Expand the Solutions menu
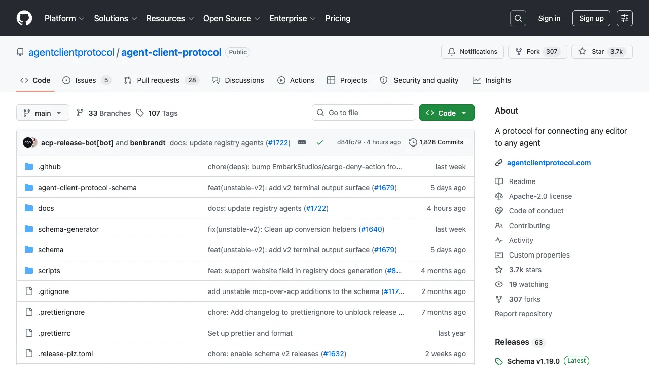 point(116,18)
